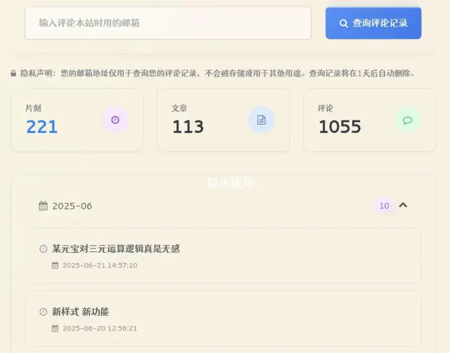
Task: Click the magnifier icon in the query button
Action: click(x=344, y=23)
